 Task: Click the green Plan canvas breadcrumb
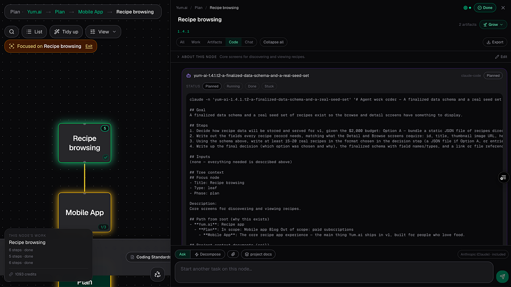(59, 11)
